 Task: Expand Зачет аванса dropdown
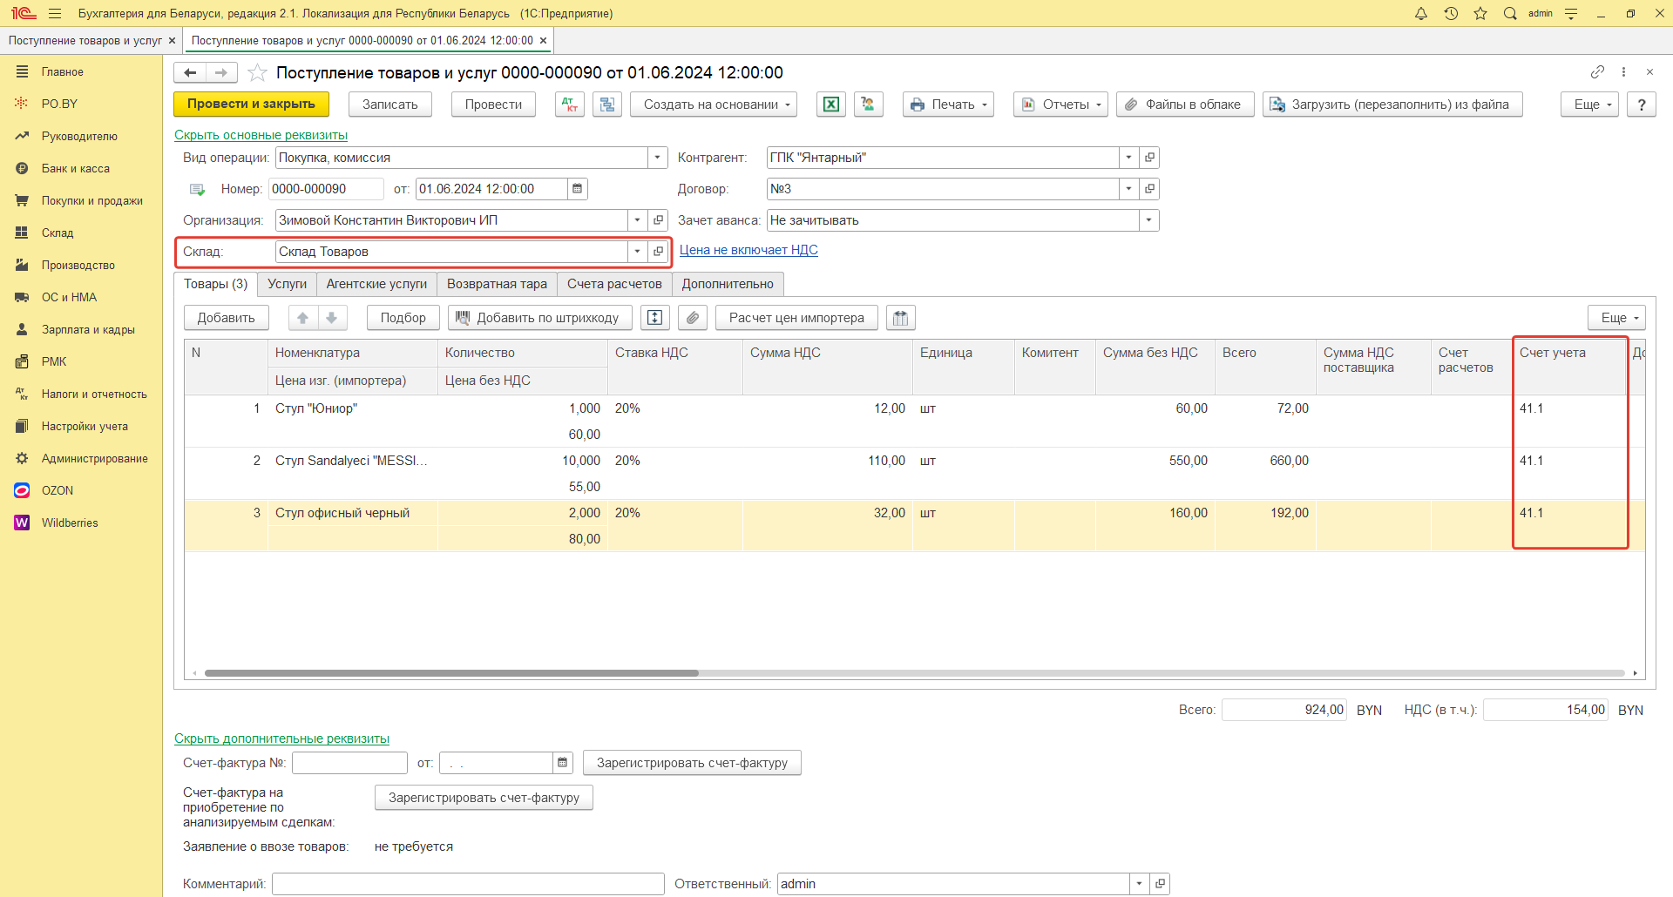(x=1149, y=220)
